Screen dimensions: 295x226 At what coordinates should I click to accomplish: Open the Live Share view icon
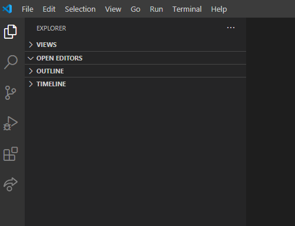11,184
